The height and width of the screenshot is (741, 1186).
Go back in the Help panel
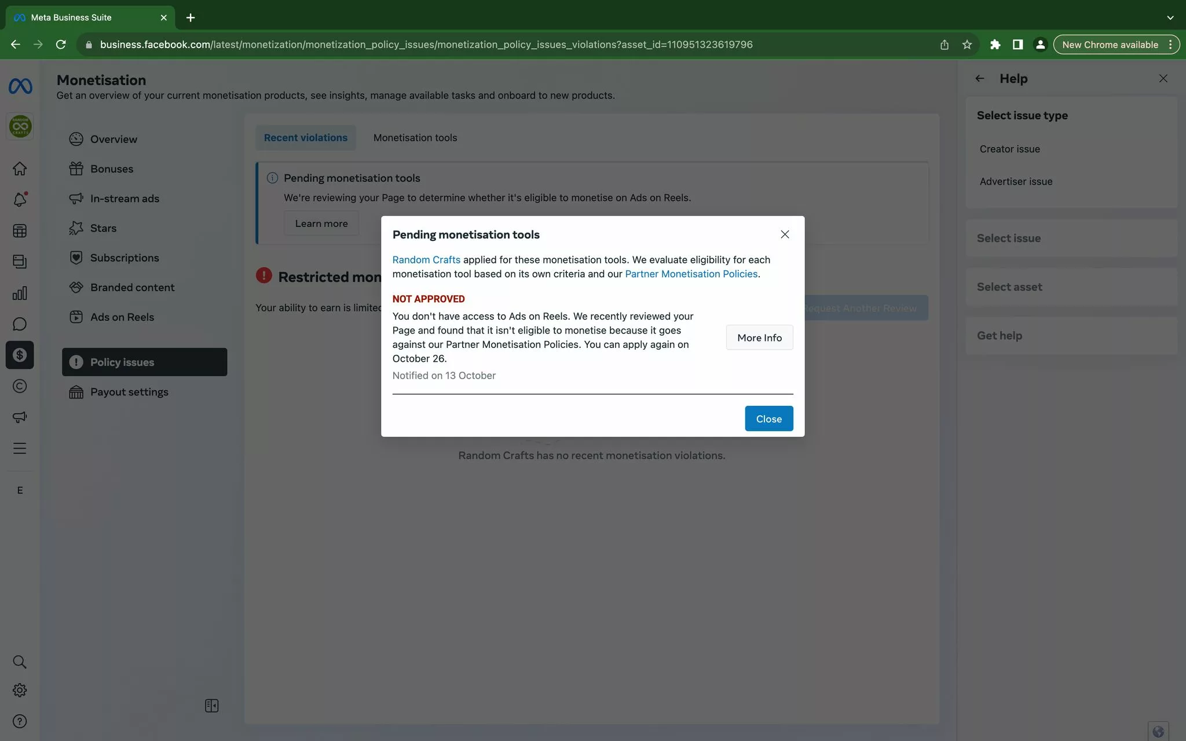coord(980,79)
